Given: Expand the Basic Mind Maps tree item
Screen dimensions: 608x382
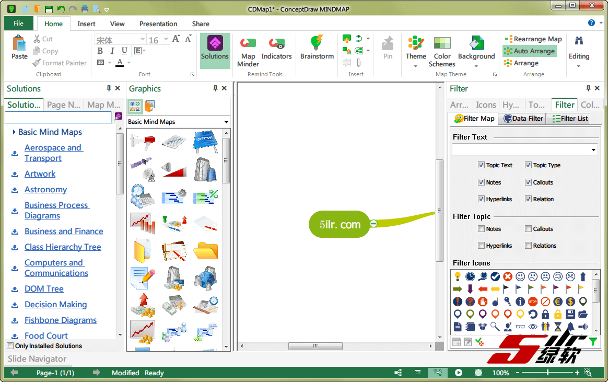Looking at the screenshot, I should 14,132.
